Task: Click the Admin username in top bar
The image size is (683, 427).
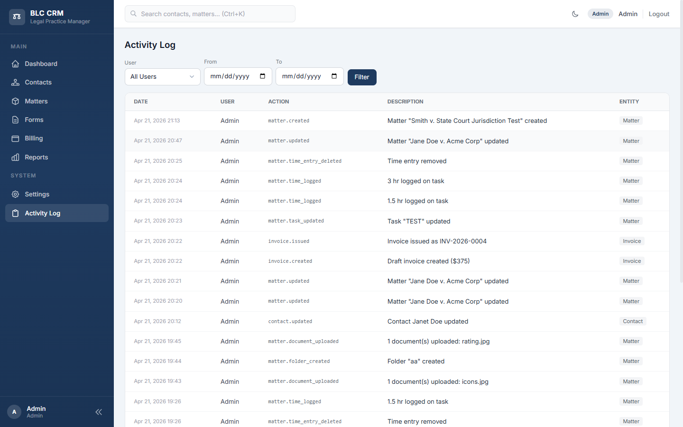Action: [x=628, y=14]
